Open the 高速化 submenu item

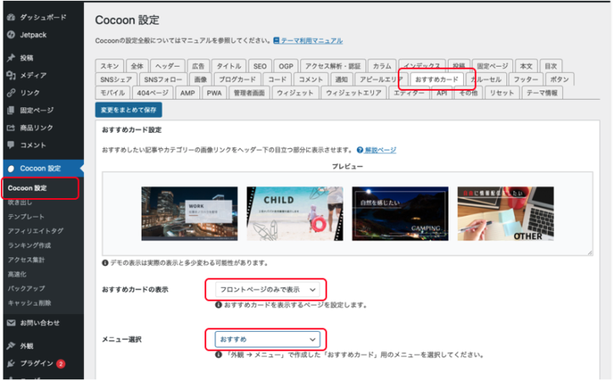pyautogui.click(x=17, y=274)
